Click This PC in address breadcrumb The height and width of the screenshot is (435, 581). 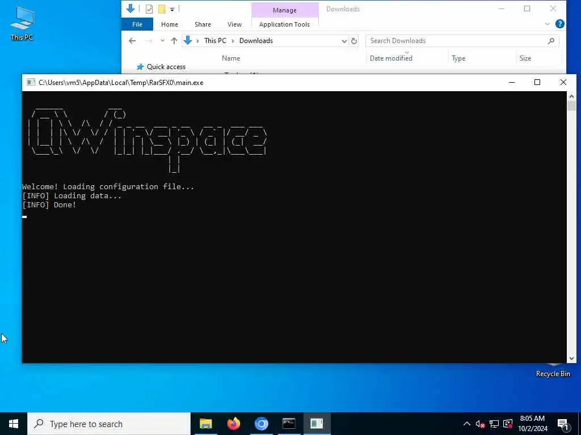215,41
